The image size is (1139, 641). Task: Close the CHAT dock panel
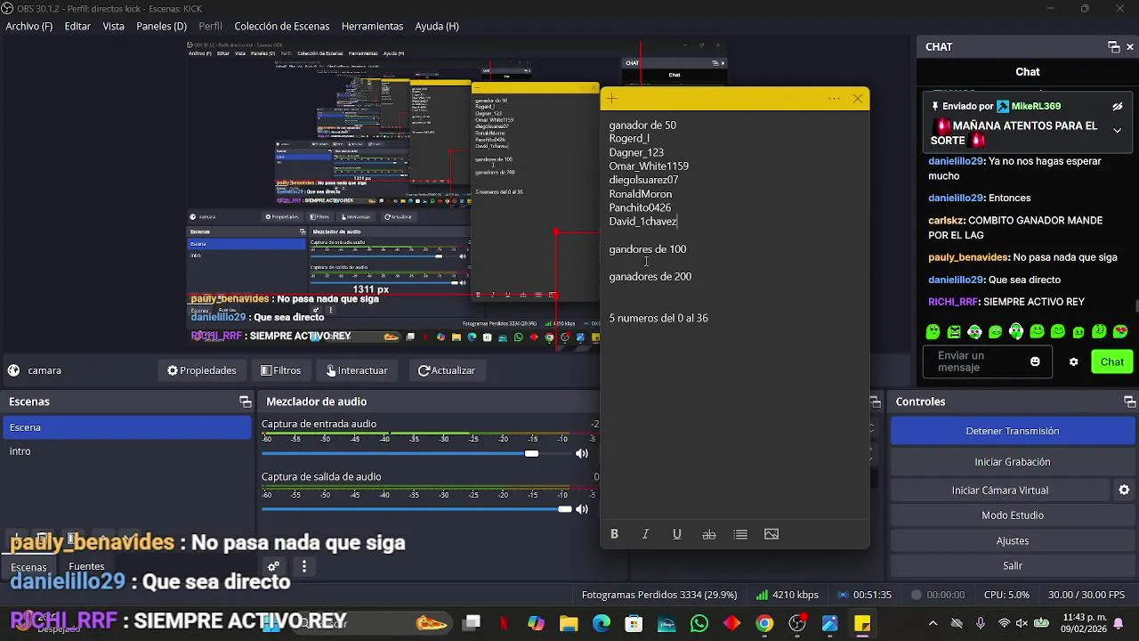(x=1130, y=47)
